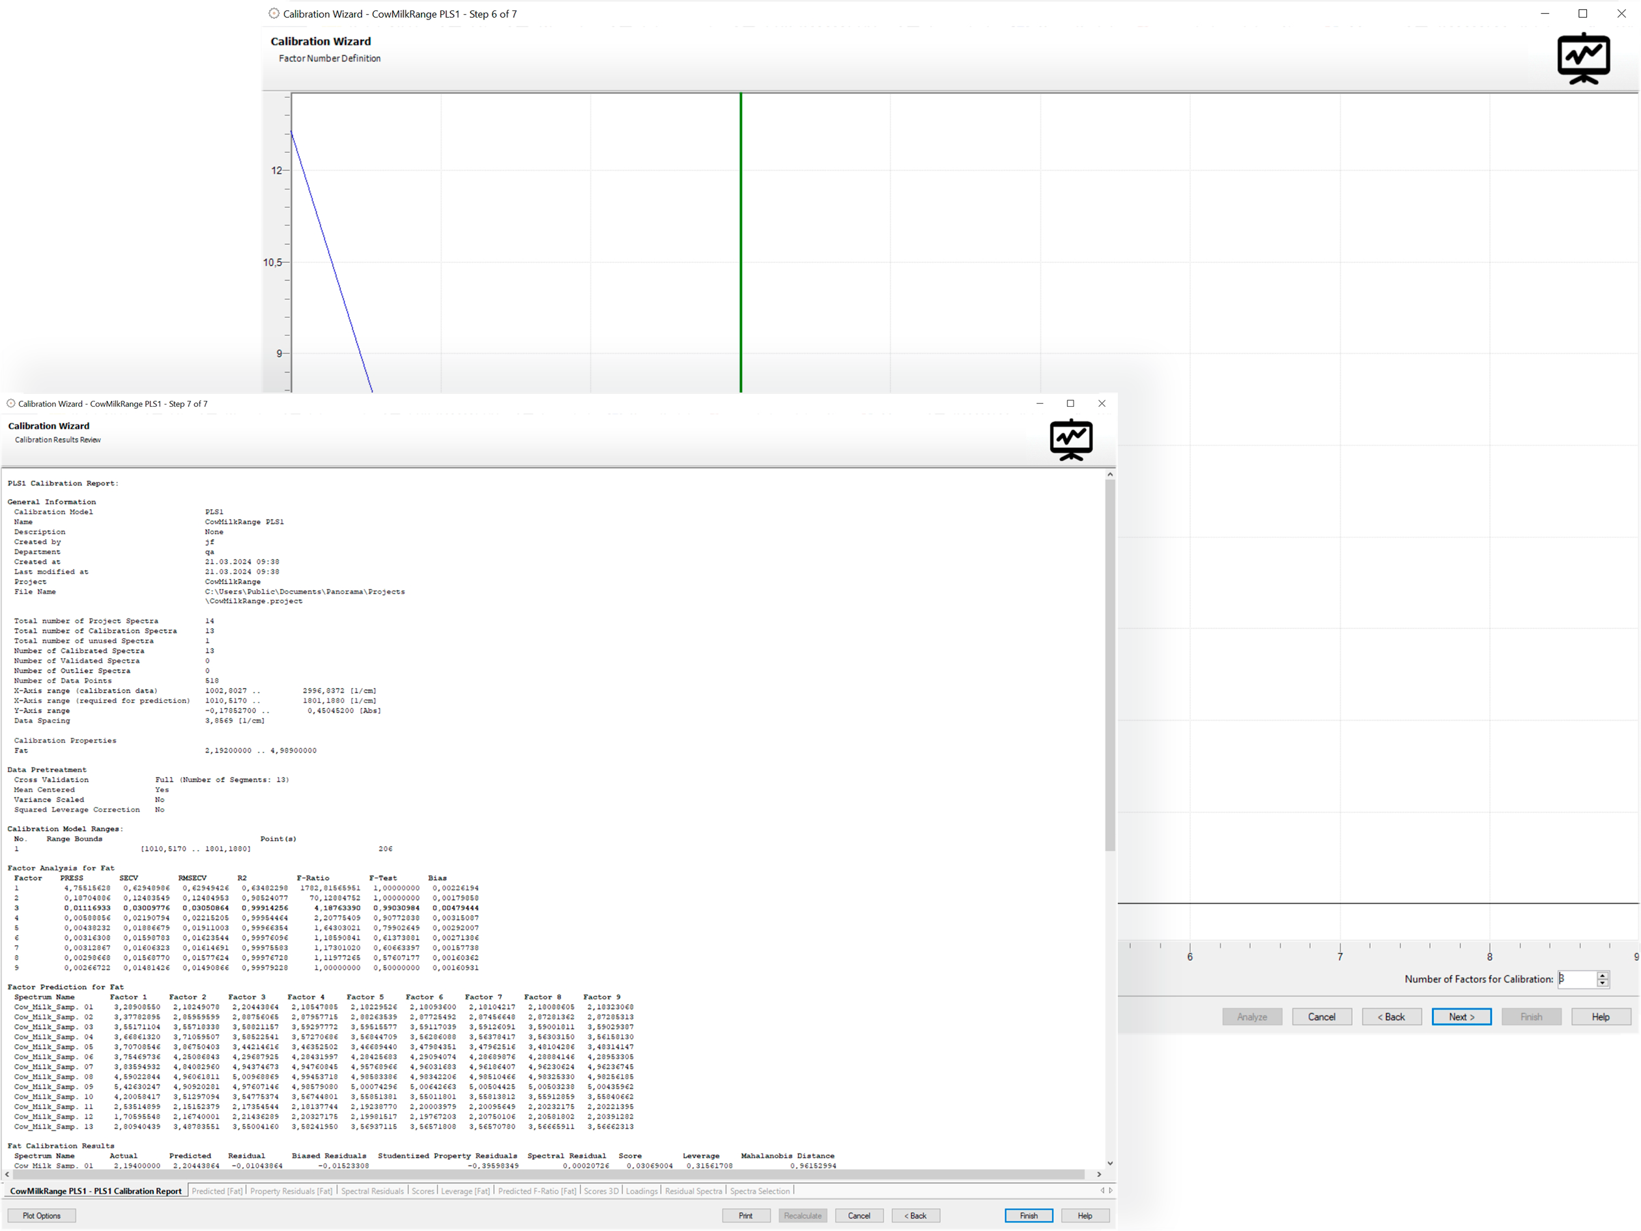Open the Loadings tab
The width and height of the screenshot is (1641, 1231).
coord(641,1191)
